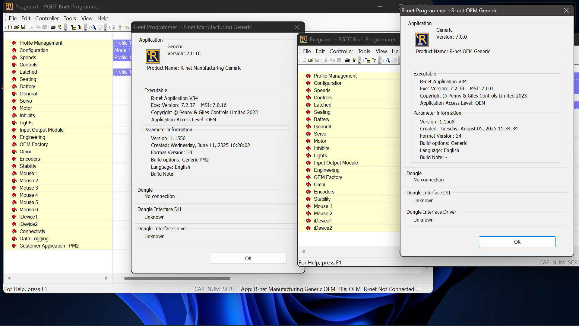
Task: Open Controller menu in left window
Action: point(47,18)
